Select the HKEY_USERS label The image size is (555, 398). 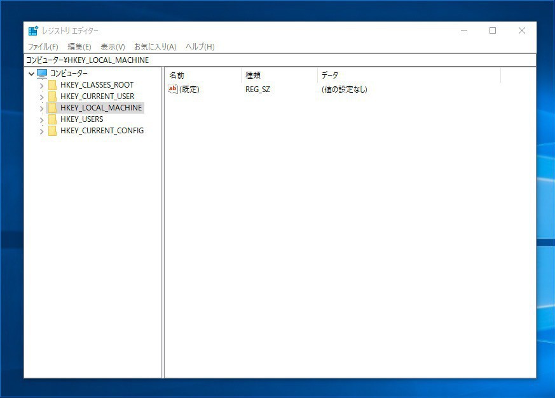[82, 119]
